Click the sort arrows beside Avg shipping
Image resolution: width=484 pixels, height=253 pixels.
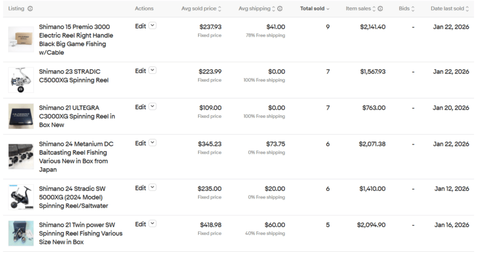(x=272, y=9)
